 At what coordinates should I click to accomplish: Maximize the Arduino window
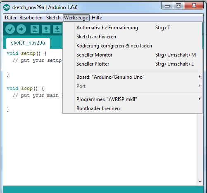(x=178, y=6)
